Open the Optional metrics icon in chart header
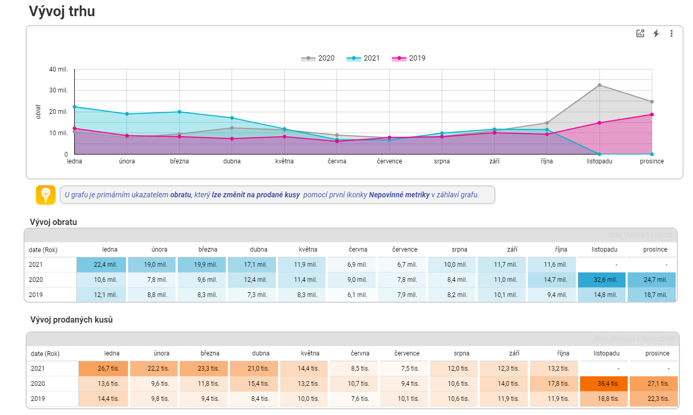The height and width of the screenshot is (415, 693). pyautogui.click(x=640, y=33)
